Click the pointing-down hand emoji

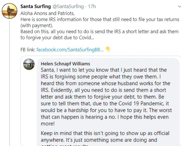tap(108, 49)
